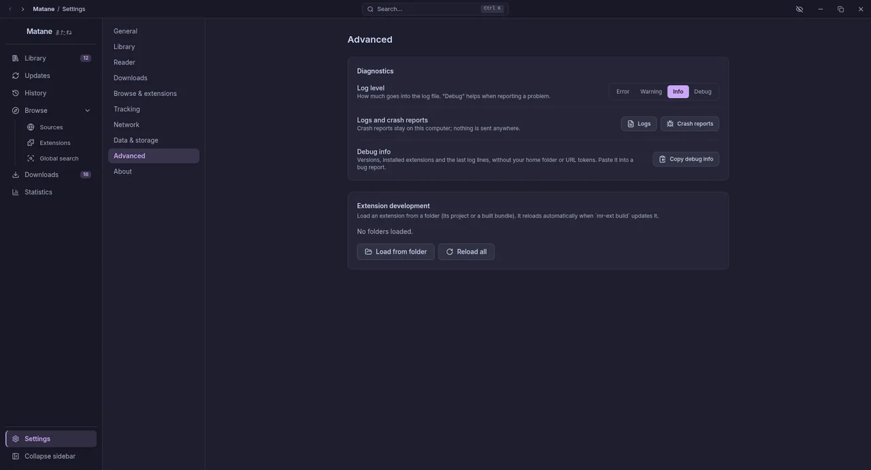Open Sources in the sidebar
Image resolution: width=871 pixels, height=470 pixels.
[59, 127]
